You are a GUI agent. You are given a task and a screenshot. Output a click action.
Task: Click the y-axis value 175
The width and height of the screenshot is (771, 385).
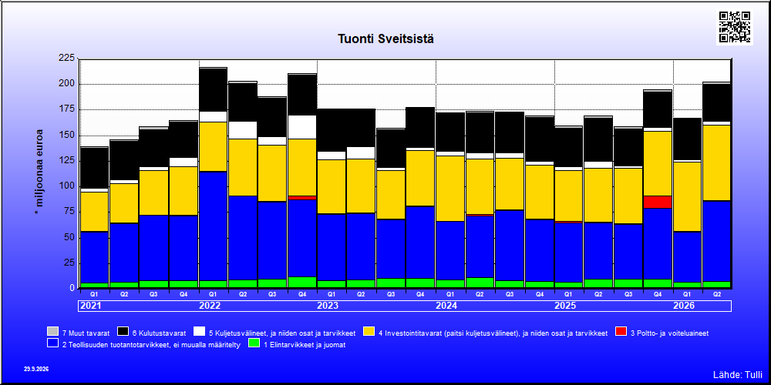point(66,109)
